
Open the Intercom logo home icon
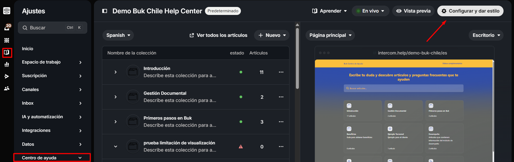tap(7, 11)
